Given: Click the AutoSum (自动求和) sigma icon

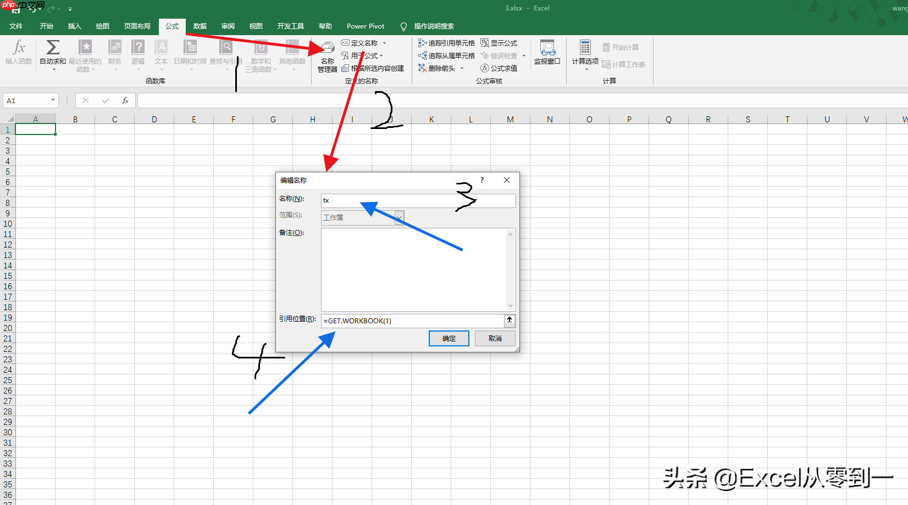Looking at the screenshot, I should 53,47.
